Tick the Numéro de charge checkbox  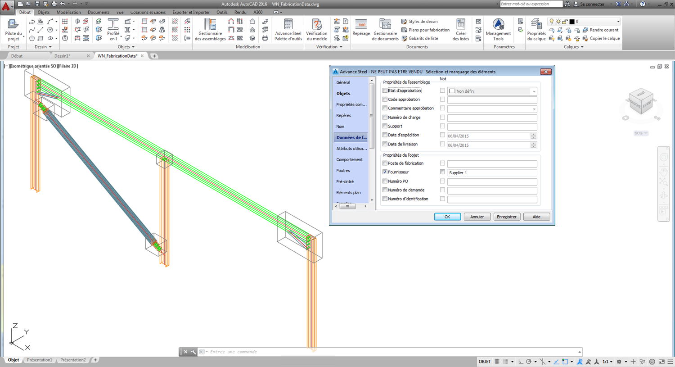[385, 118]
